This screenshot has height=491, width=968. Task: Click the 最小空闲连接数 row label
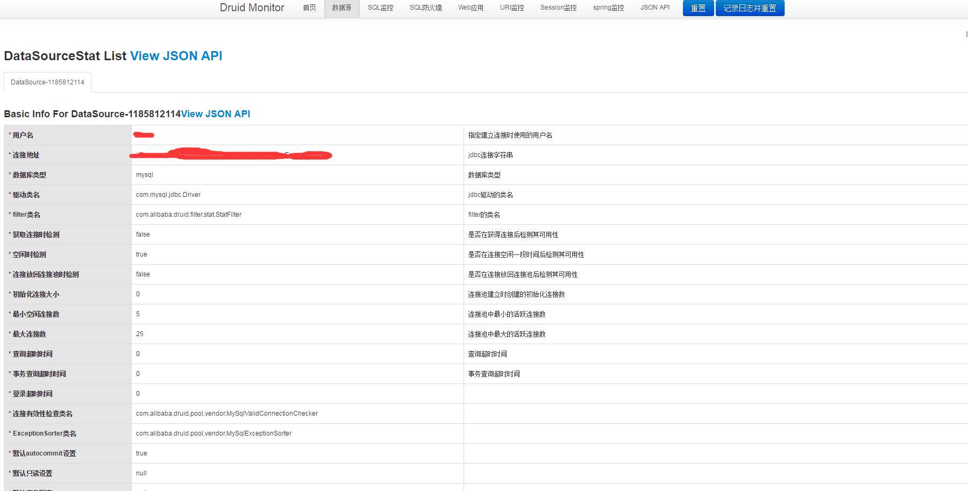[x=36, y=314]
